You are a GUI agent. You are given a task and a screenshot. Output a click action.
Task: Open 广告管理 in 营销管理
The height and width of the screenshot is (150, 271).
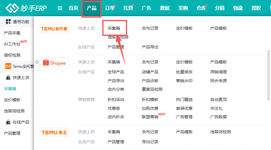pyautogui.click(x=184, y=117)
